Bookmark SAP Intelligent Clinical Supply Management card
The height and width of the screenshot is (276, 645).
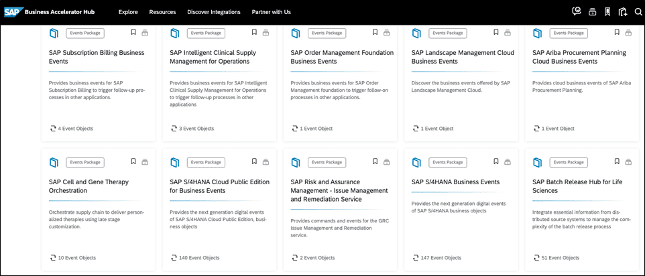pos(254,32)
